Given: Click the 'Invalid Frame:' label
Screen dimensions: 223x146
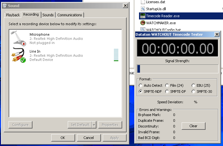Looking at the screenshot, I should click(x=149, y=132).
